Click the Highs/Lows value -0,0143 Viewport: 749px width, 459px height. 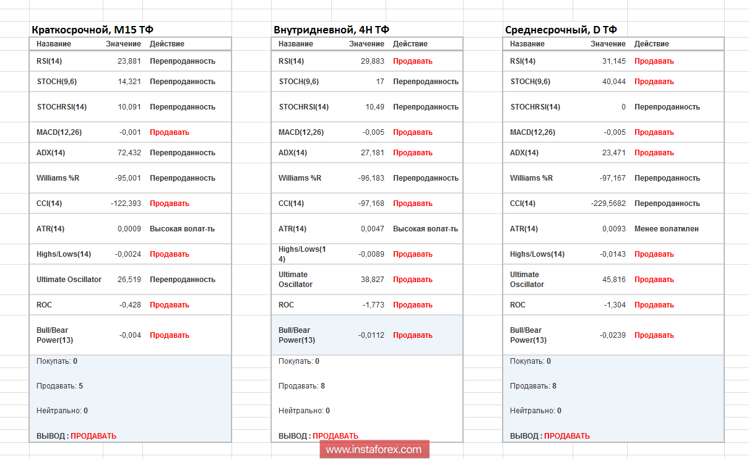[x=613, y=254]
